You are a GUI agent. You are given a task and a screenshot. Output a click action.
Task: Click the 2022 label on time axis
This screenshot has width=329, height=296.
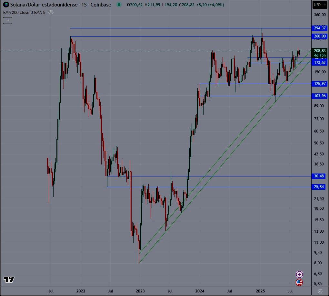(x=81, y=291)
